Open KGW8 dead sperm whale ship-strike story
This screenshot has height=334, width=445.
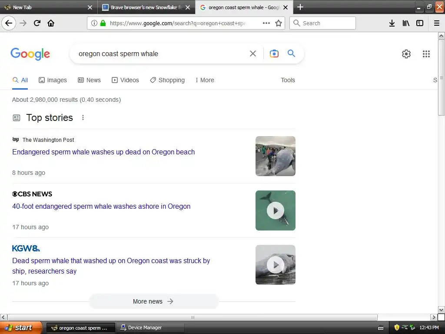[111, 266]
